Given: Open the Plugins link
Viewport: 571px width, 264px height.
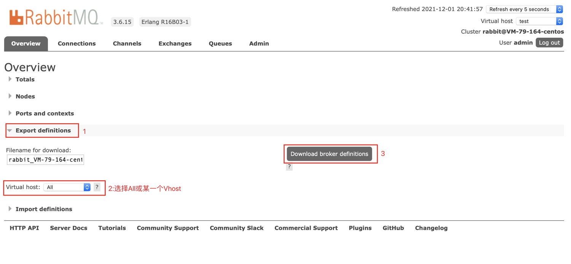Looking at the screenshot, I should [x=360, y=228].
